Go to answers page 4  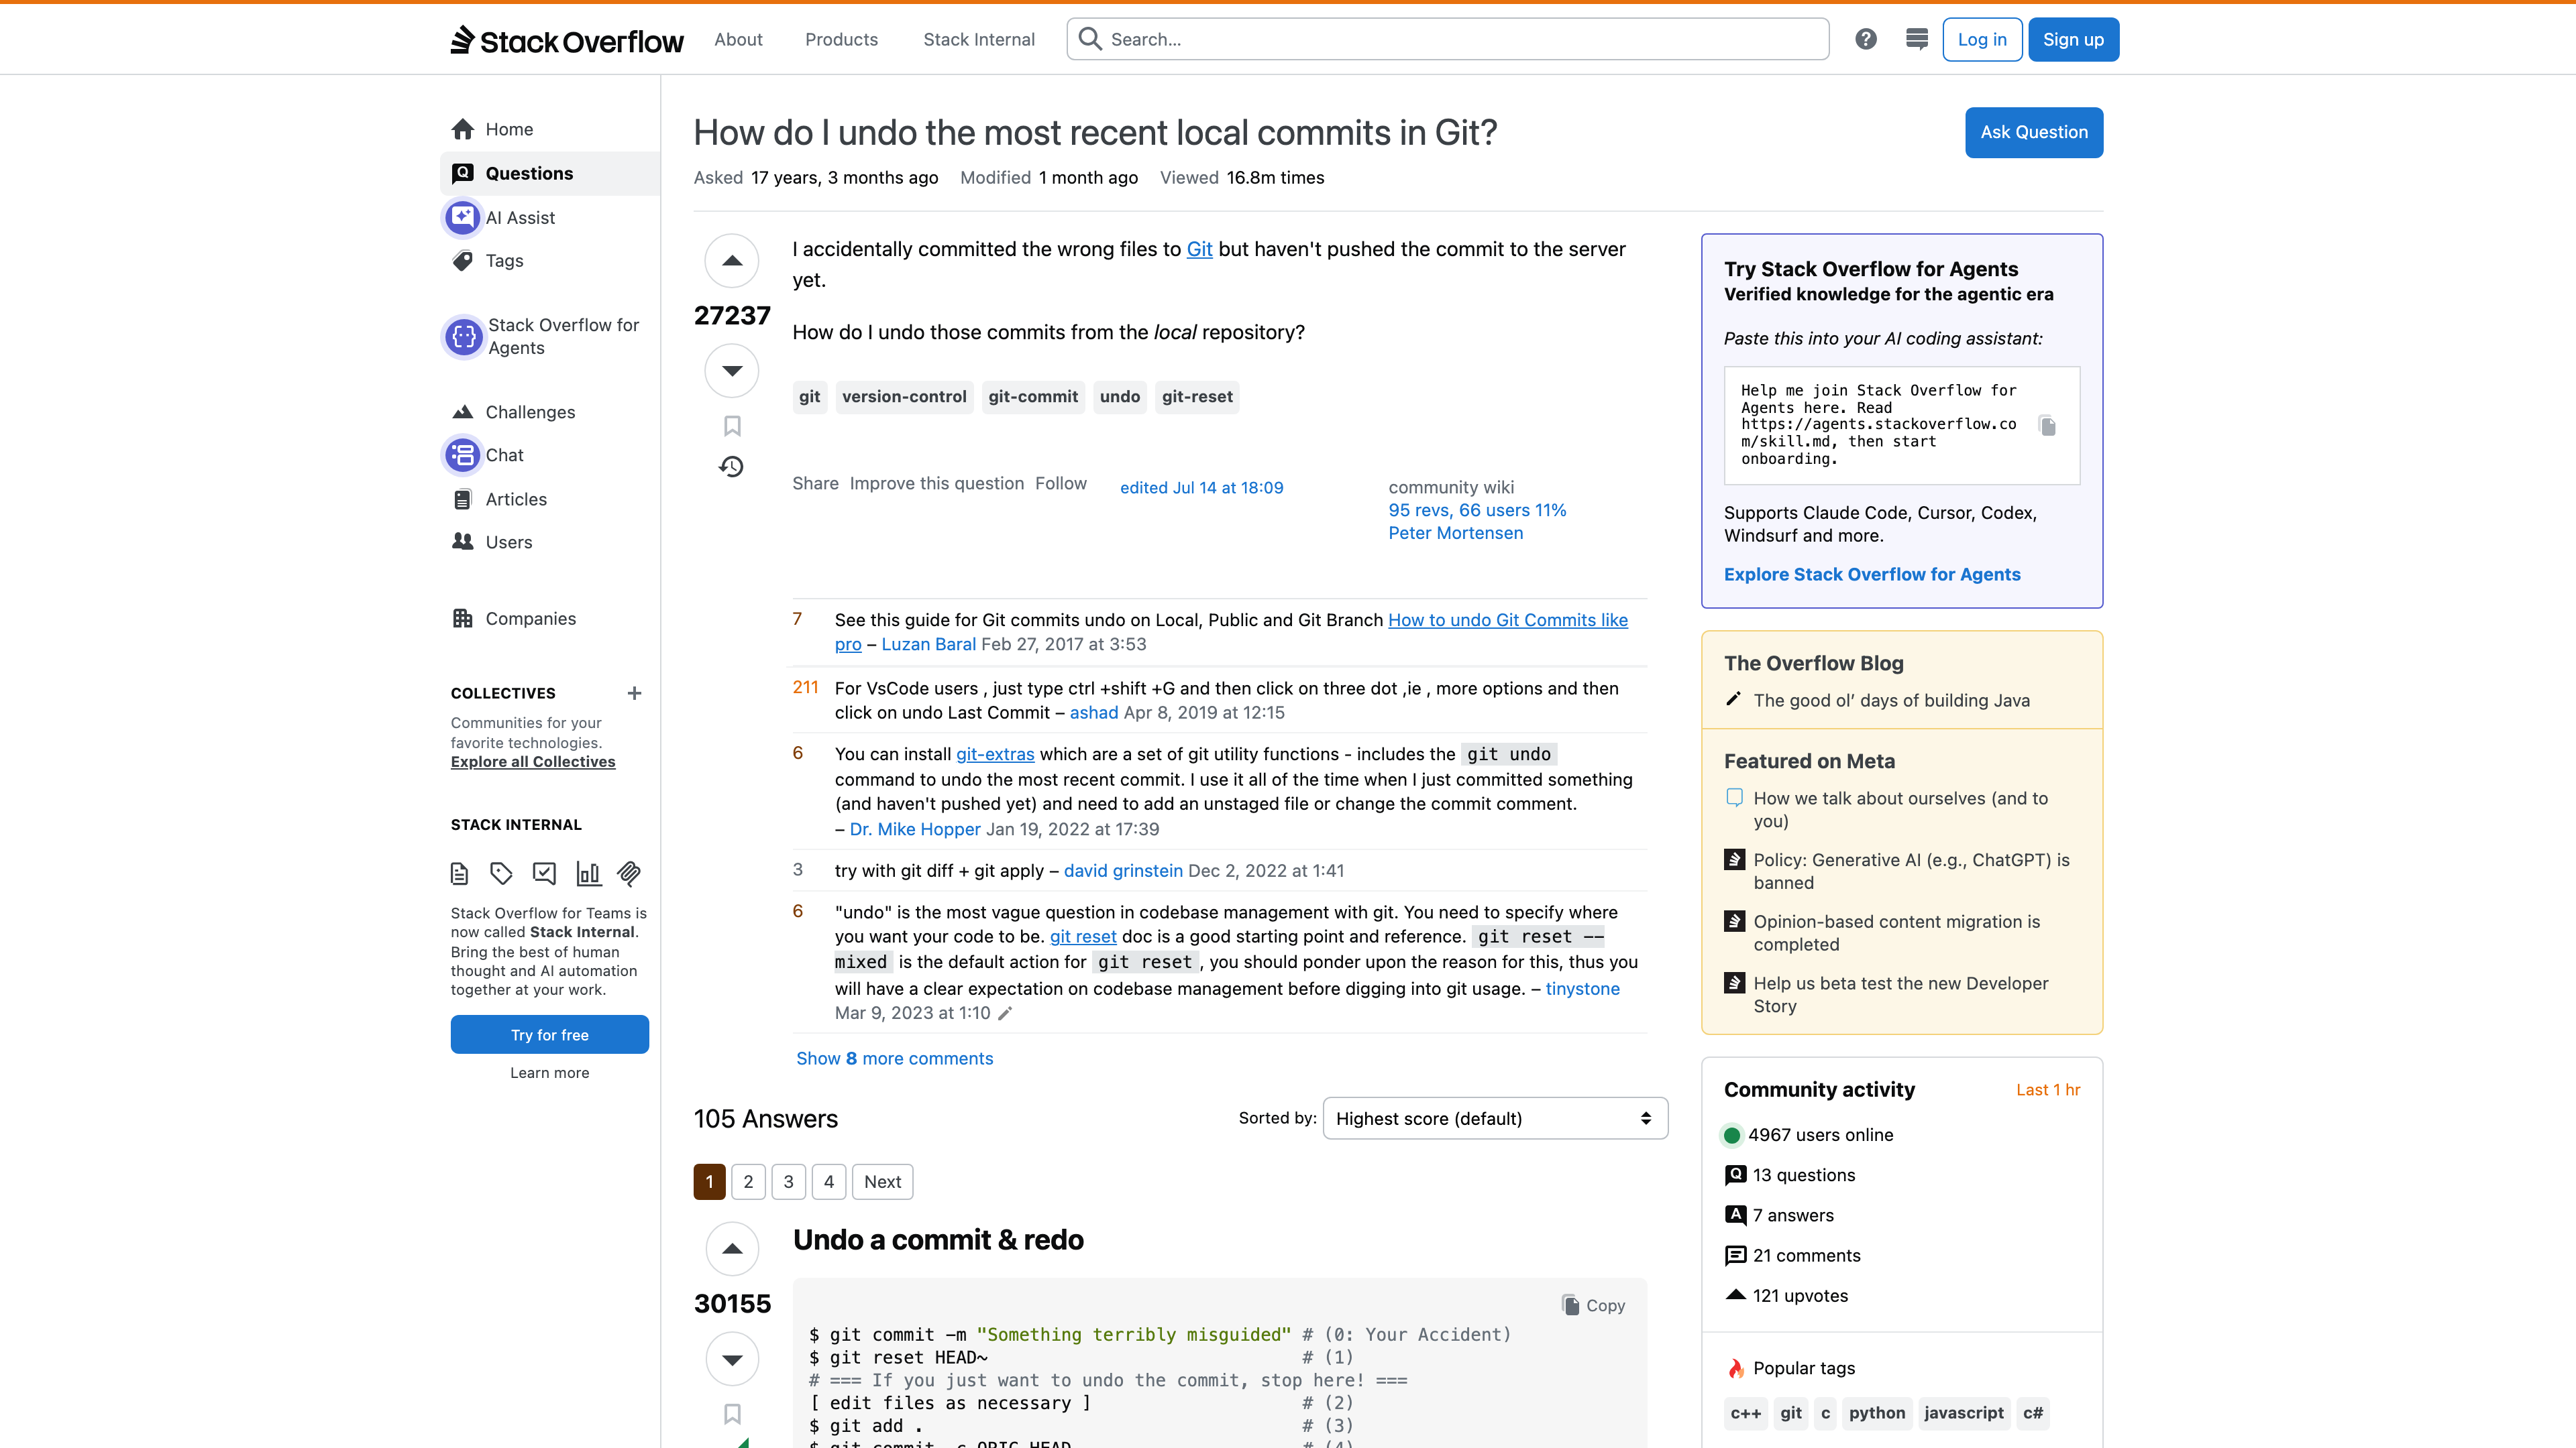coord(829,1182)
